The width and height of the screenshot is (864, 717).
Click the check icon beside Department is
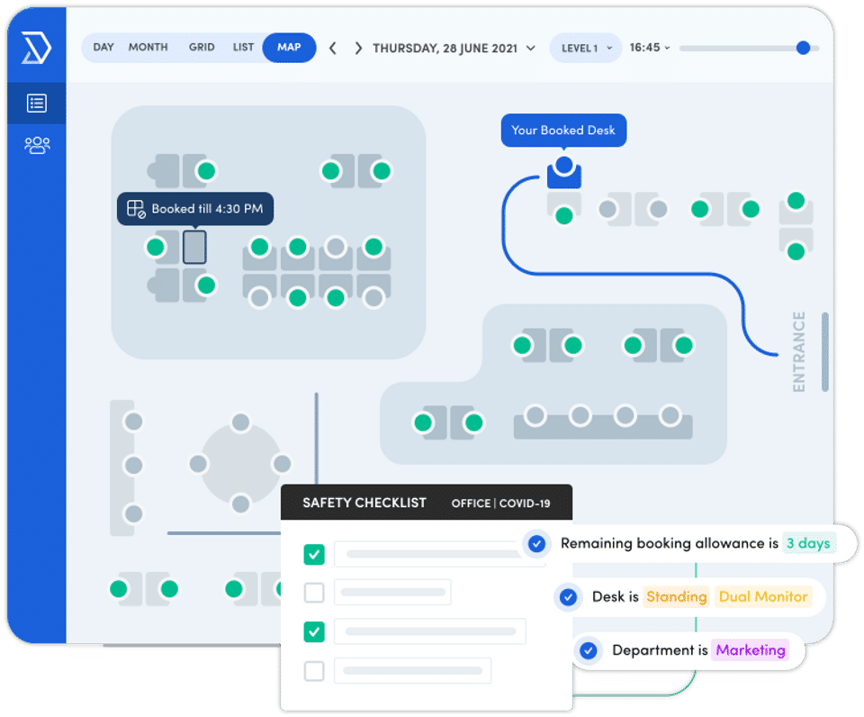tap(589, 650)
